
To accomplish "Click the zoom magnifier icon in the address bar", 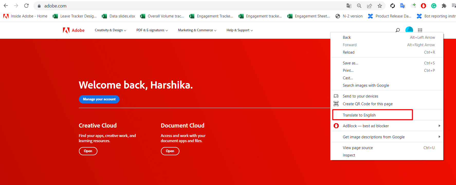I will (359, 6).
